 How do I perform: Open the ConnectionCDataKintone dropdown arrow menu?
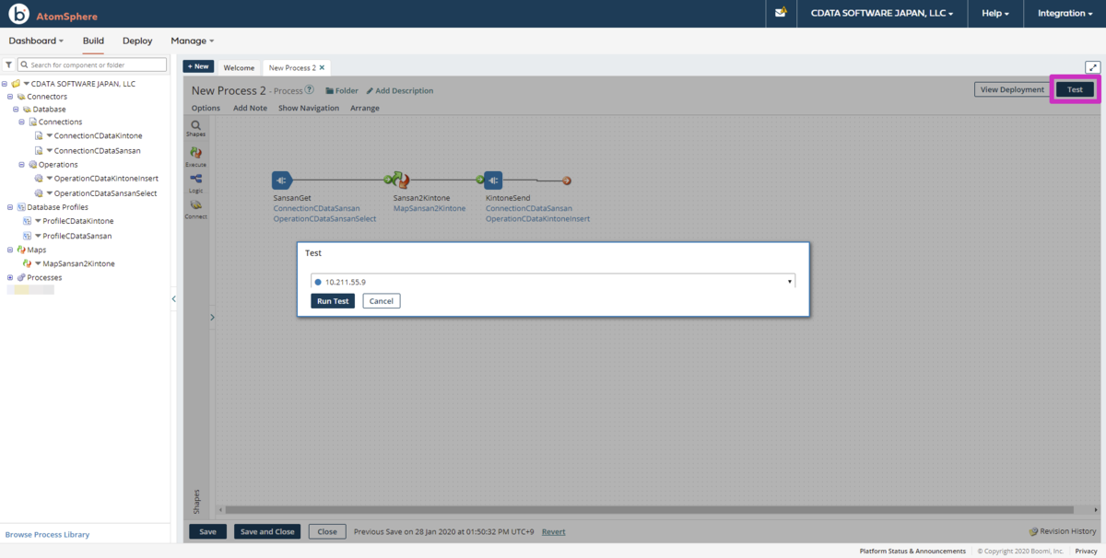[50, 136]
